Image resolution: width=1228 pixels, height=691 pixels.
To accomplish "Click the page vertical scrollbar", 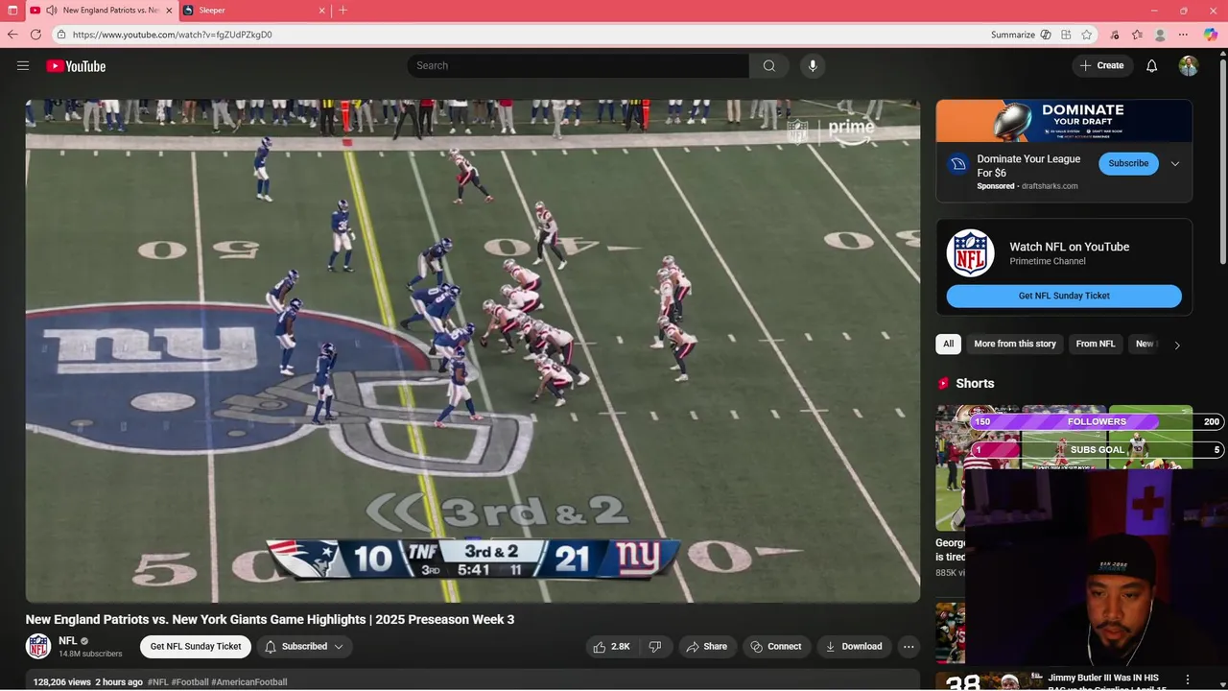I will pos(1222,163).
